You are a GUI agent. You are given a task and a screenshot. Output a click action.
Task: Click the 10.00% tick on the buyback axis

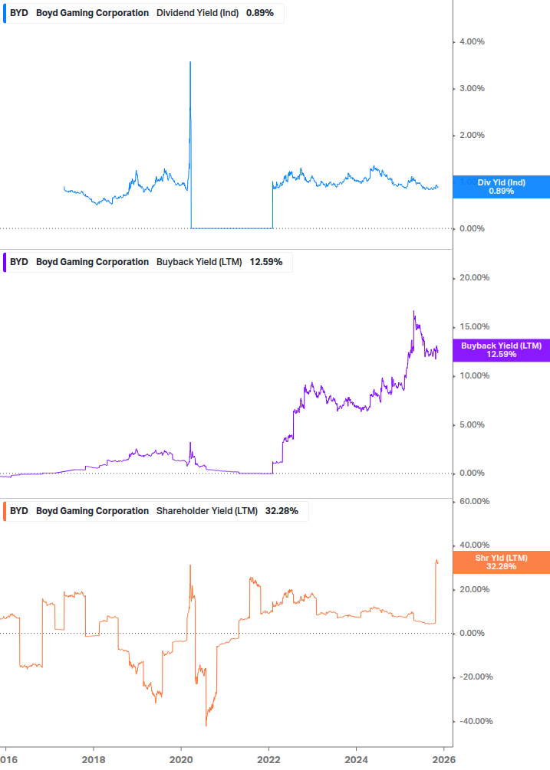[x=474, y=375]
